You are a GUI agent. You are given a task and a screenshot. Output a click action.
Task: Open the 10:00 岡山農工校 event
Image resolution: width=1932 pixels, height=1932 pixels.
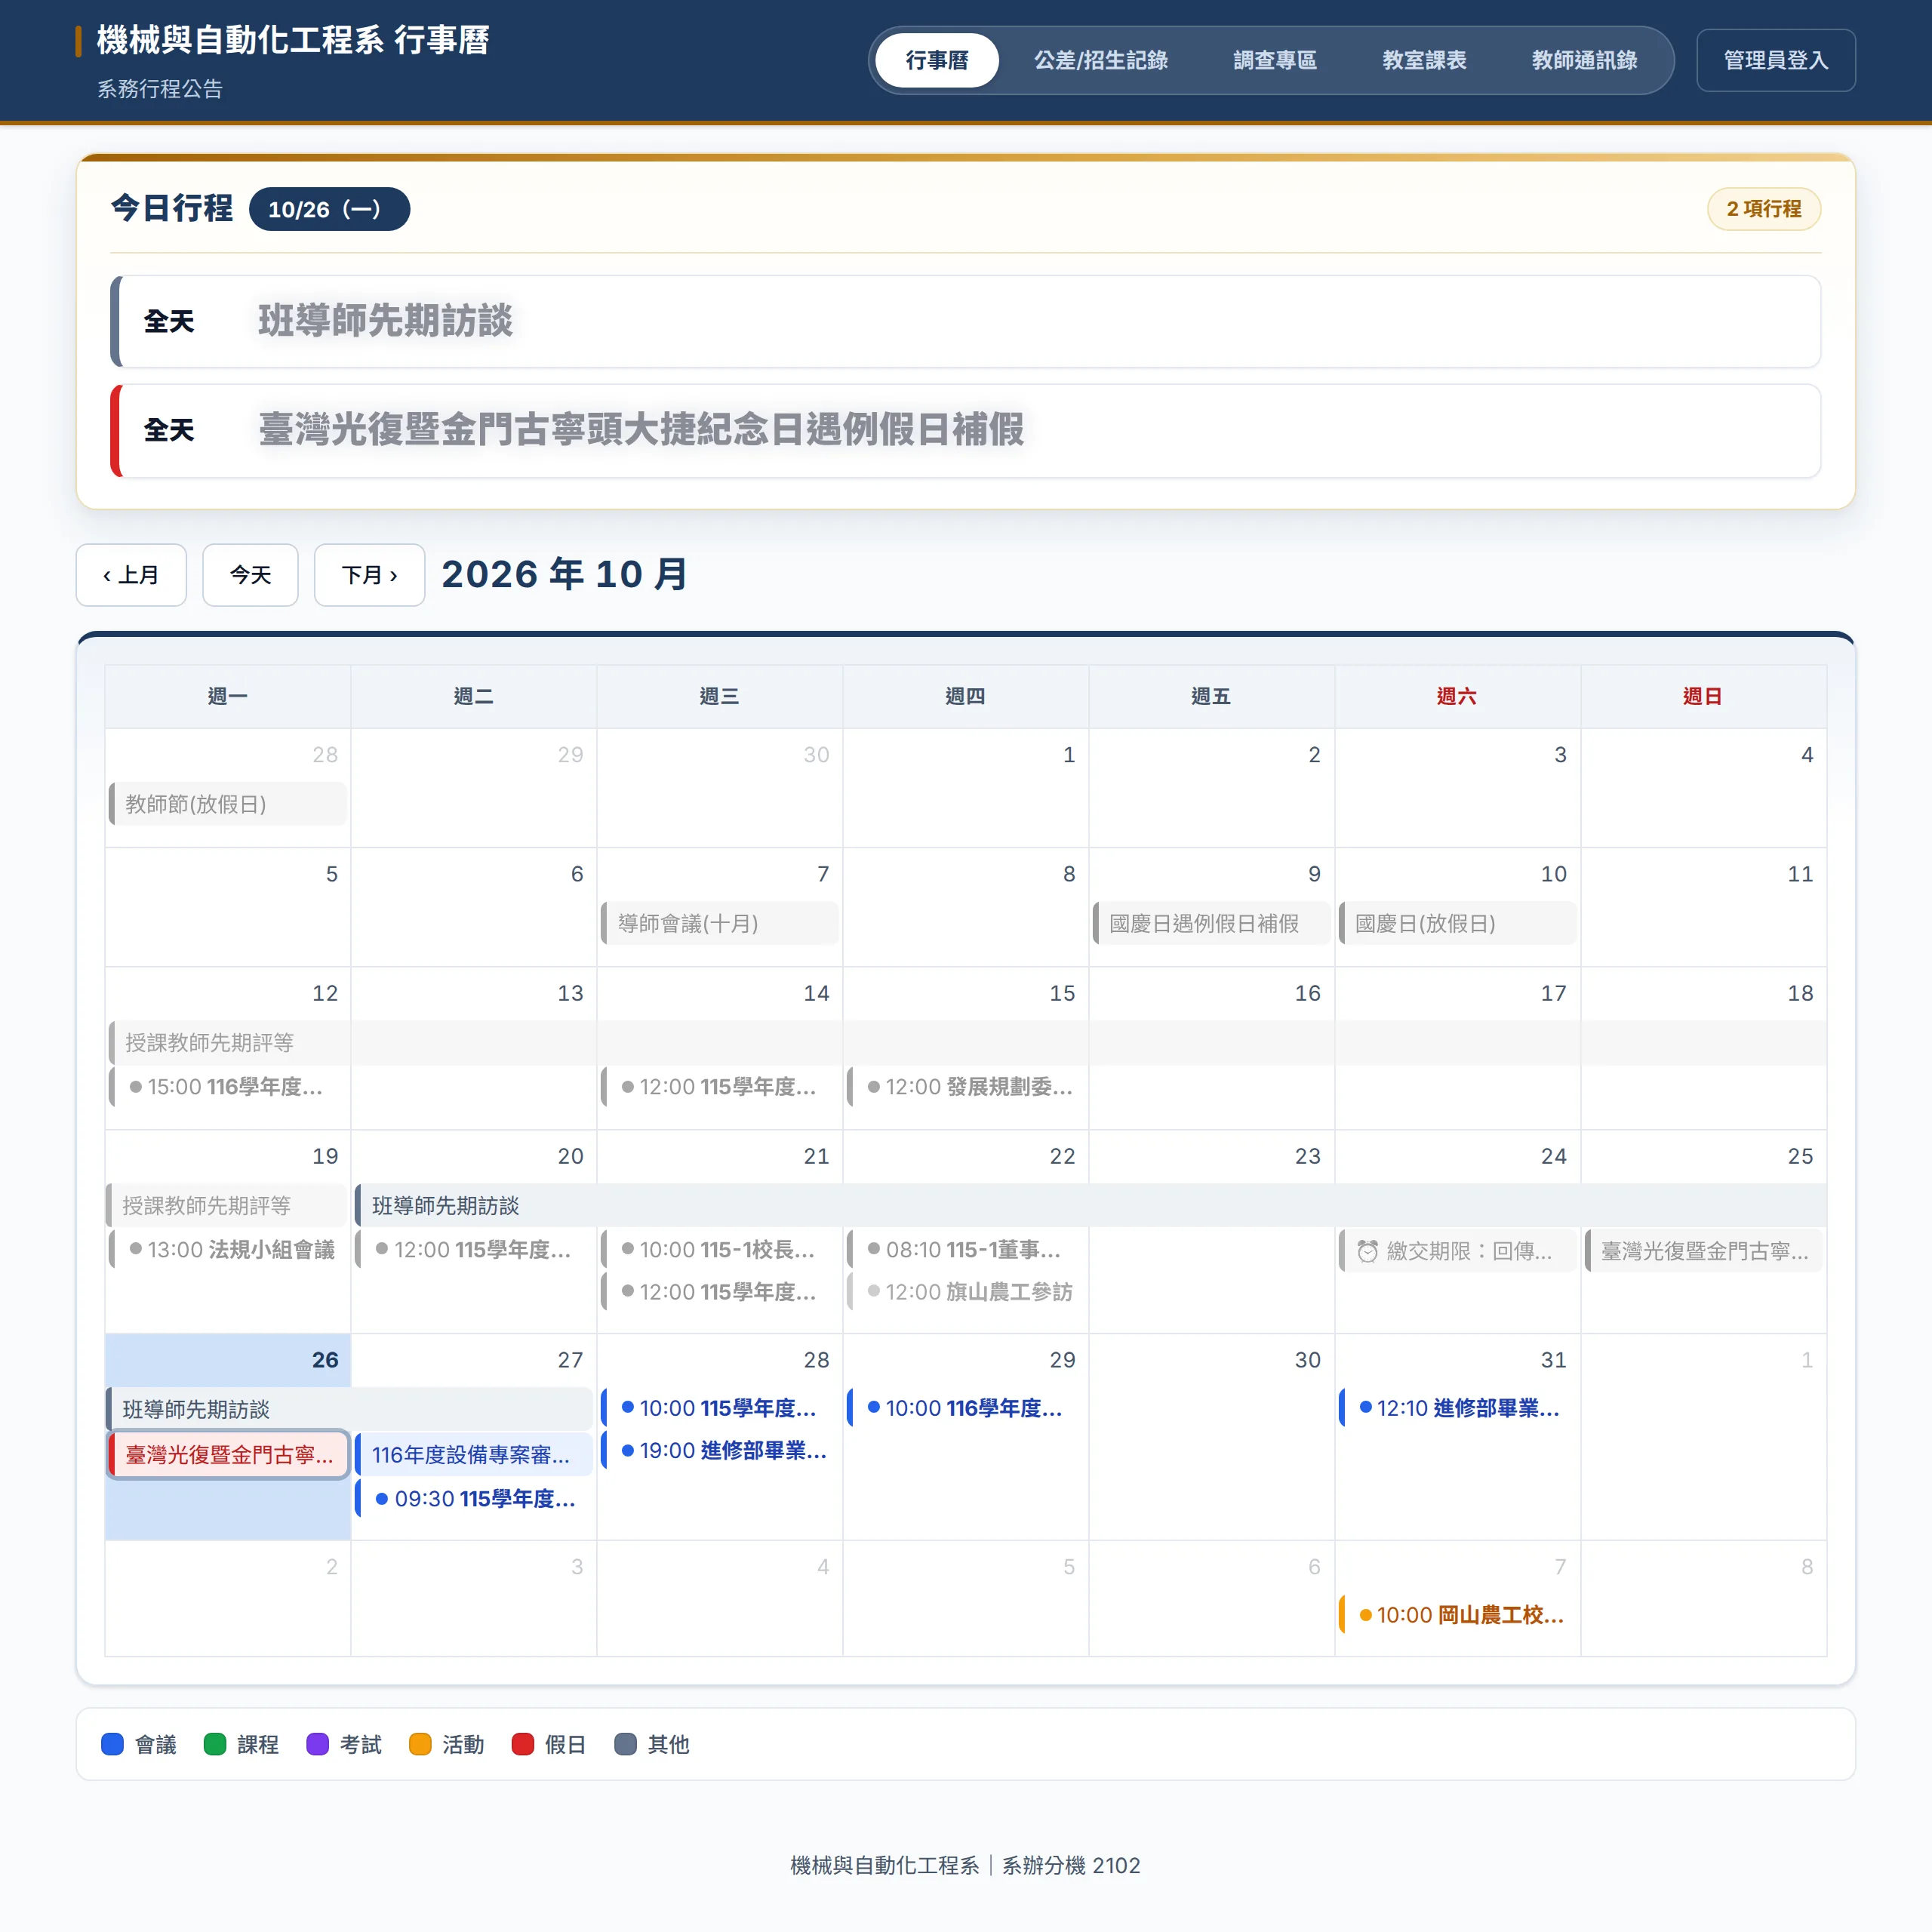coord(1458,1615)
